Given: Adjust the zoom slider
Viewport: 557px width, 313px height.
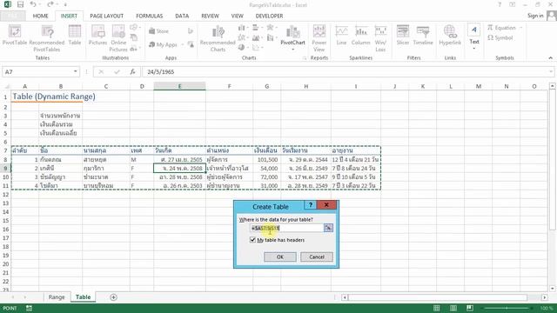Looking at the screenshot, I should [507, 308].
